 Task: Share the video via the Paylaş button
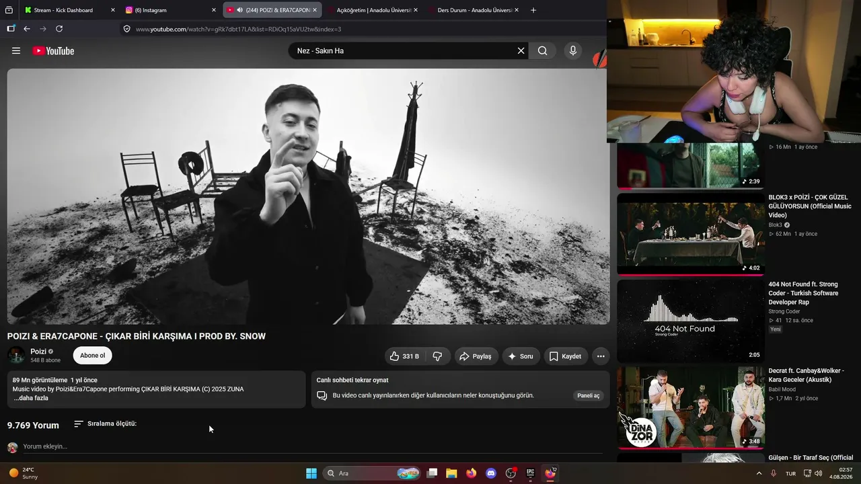476,356
